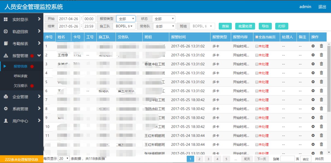Delete row 3 with trash icon

pos(321,64)
